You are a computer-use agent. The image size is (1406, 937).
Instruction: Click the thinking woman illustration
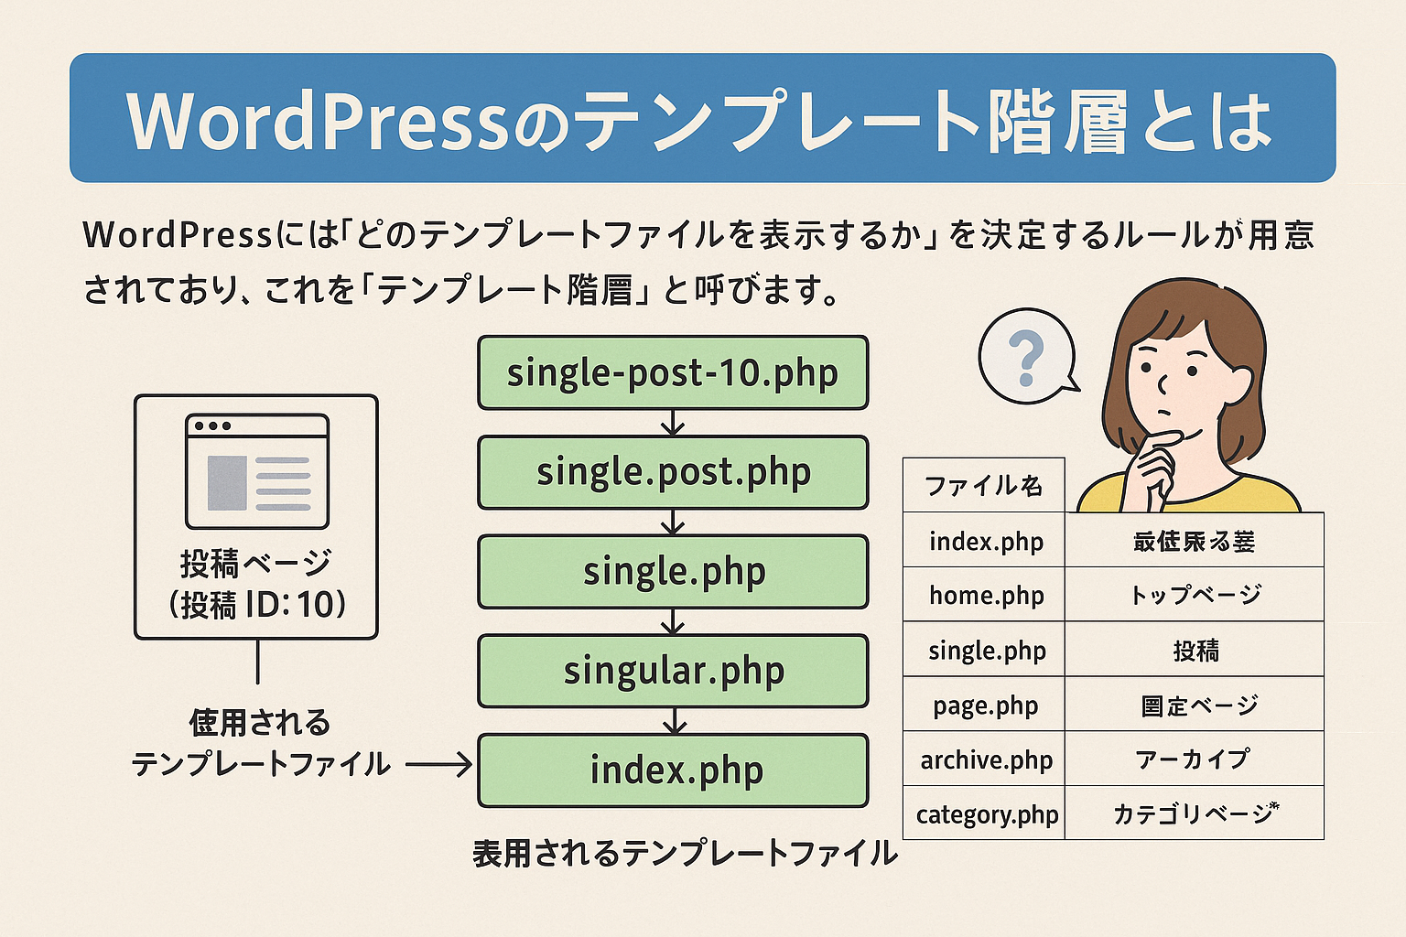click(1190, 395)
